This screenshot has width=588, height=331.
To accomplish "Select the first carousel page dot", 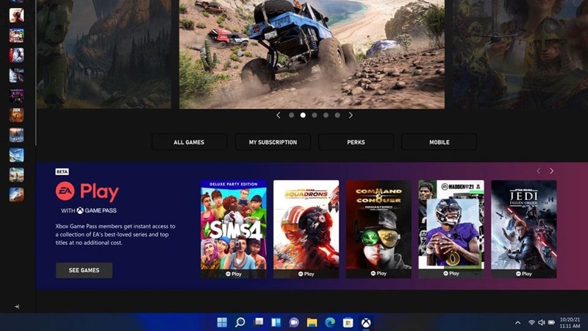I will click(291, 115).
